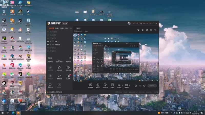Click the start streaming button at bottom right
Viewport: 205px width, 115px height.
(152, 86)
